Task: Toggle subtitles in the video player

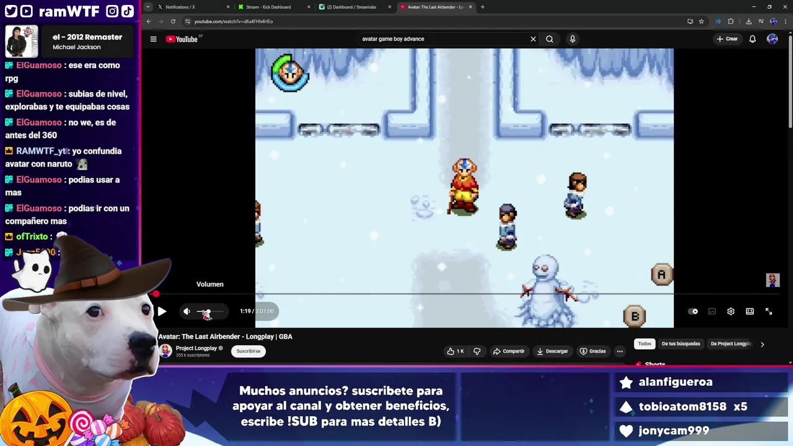Action: coord(712,312)
